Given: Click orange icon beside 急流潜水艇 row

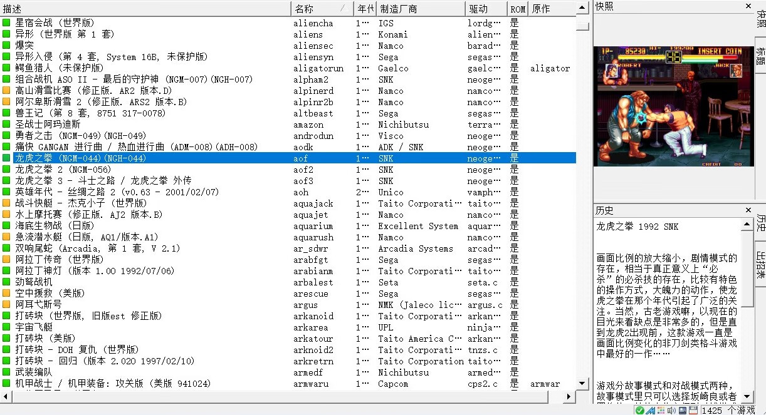Looking at the screenshot, I should pyautogui.click(x=7, y=237).
